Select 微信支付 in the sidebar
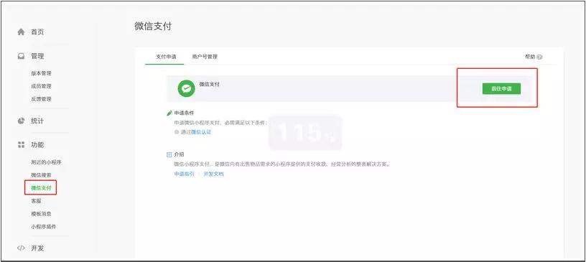 (x=41, y=187)
